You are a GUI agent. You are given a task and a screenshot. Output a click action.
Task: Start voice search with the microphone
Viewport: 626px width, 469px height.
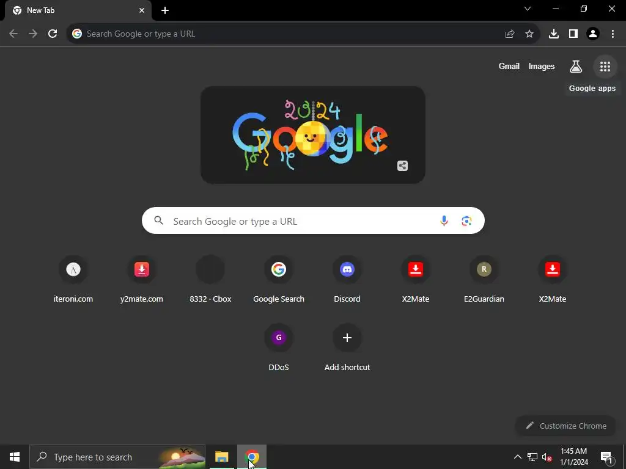444,220
